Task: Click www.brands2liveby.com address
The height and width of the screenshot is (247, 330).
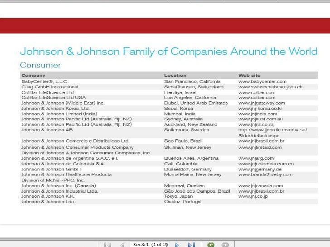Action: coord(265,174)
